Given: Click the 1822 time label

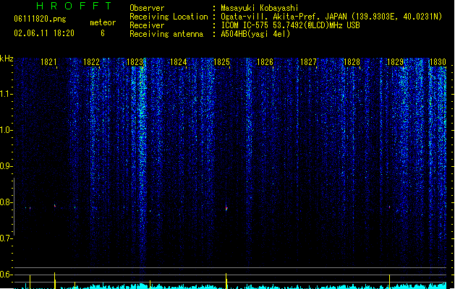Looking at the screenshot, I should pyautogui.click(x=91, y=62).
